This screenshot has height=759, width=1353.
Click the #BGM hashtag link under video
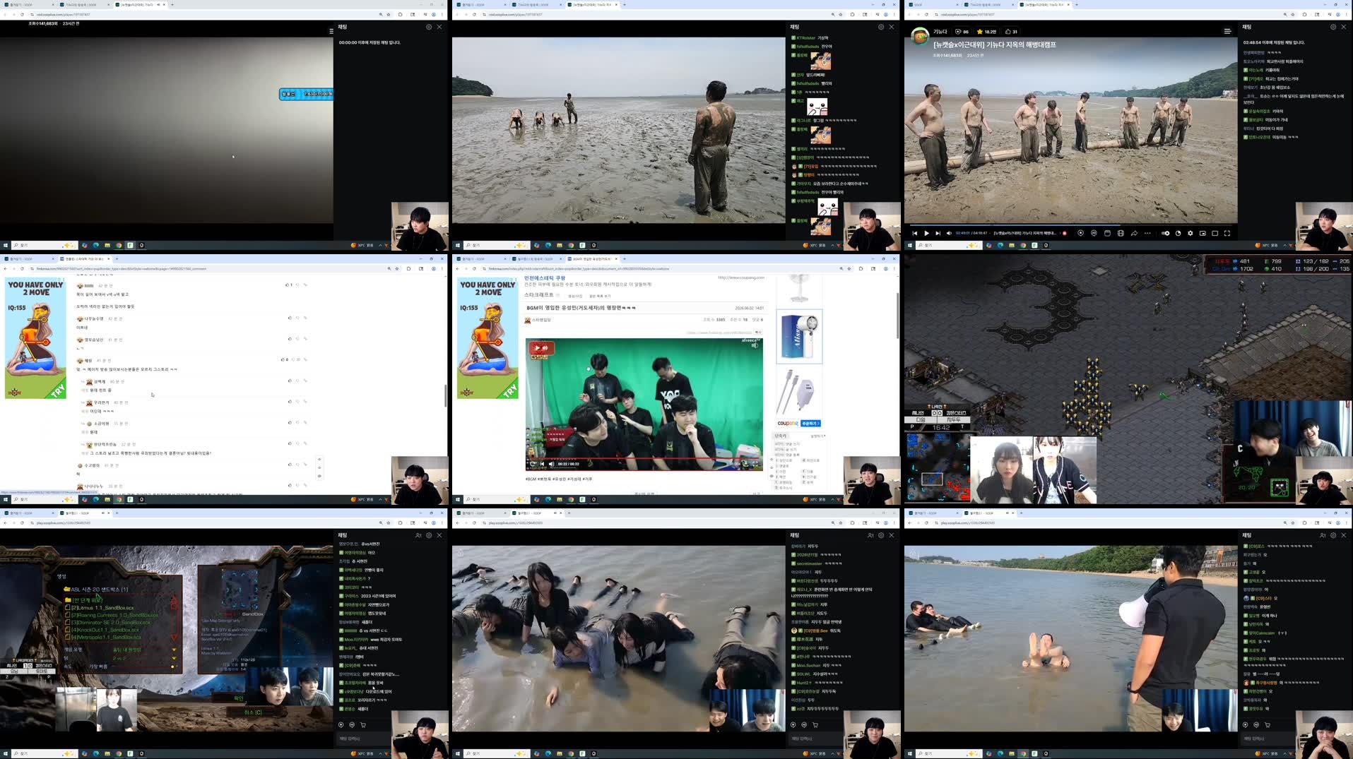tap(531, 479)
